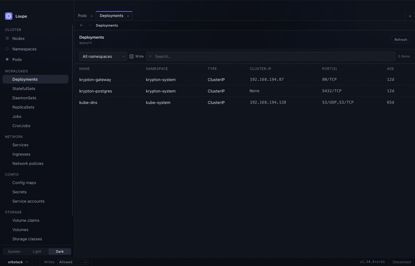Click the 5432/TCP port cell
415x266 pixels.
coord(332,91)
